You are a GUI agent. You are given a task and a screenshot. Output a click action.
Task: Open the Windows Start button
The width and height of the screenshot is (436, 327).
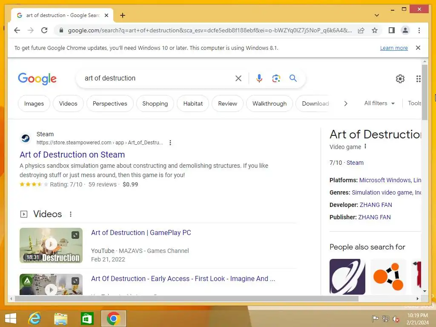(11, 318)
